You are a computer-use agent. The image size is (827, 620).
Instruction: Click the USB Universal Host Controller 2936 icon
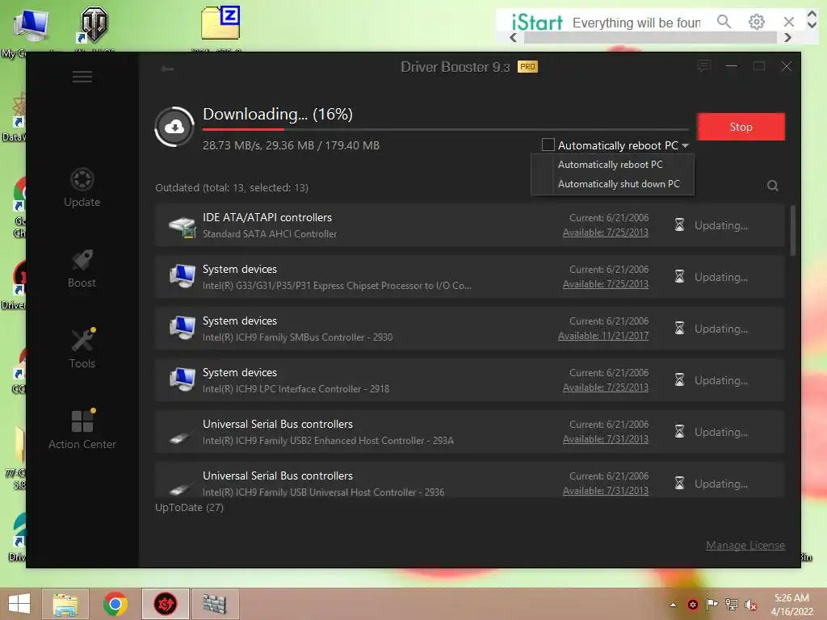coord(180,488)
